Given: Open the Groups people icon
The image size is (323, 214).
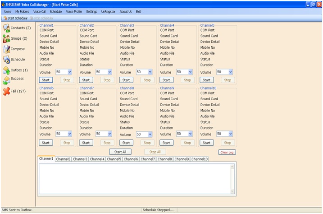Looking at the screenshot, I should (x=6, y=38).
